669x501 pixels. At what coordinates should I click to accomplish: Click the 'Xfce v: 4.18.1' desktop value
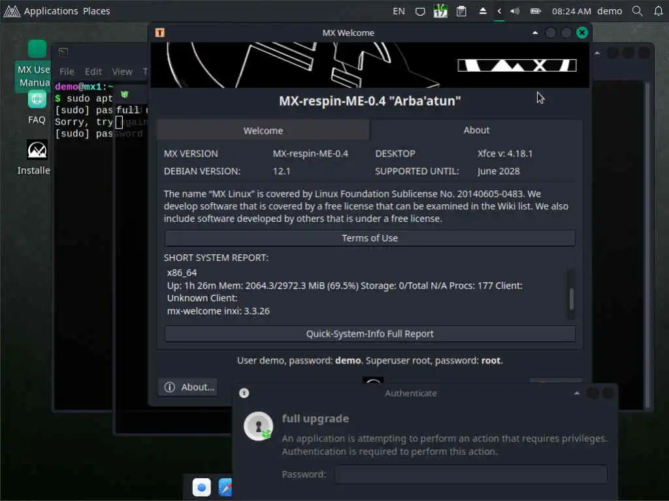pos(505,153)
